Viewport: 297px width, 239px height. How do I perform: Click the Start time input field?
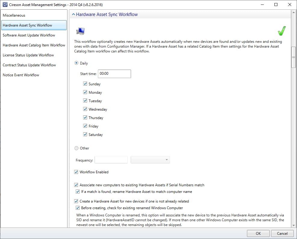point(114,74)
